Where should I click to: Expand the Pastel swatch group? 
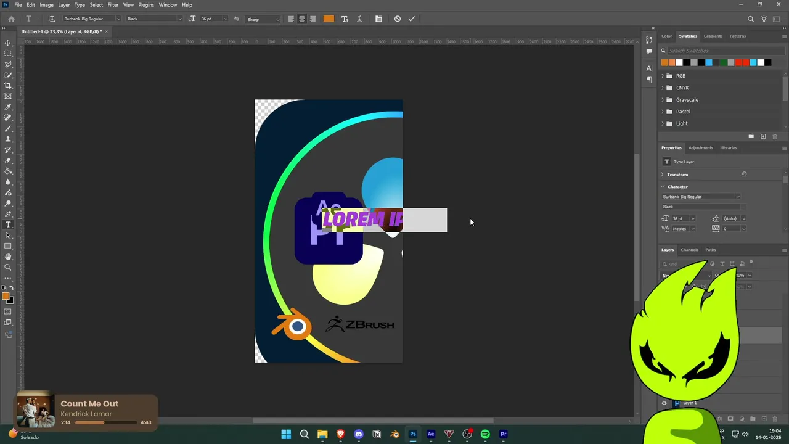[x=663, y=112]
